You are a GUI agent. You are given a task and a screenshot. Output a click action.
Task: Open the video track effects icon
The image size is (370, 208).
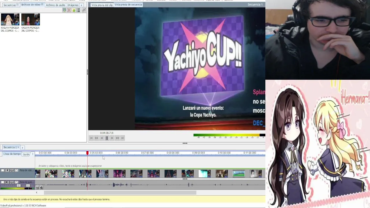tap(12, 170)
